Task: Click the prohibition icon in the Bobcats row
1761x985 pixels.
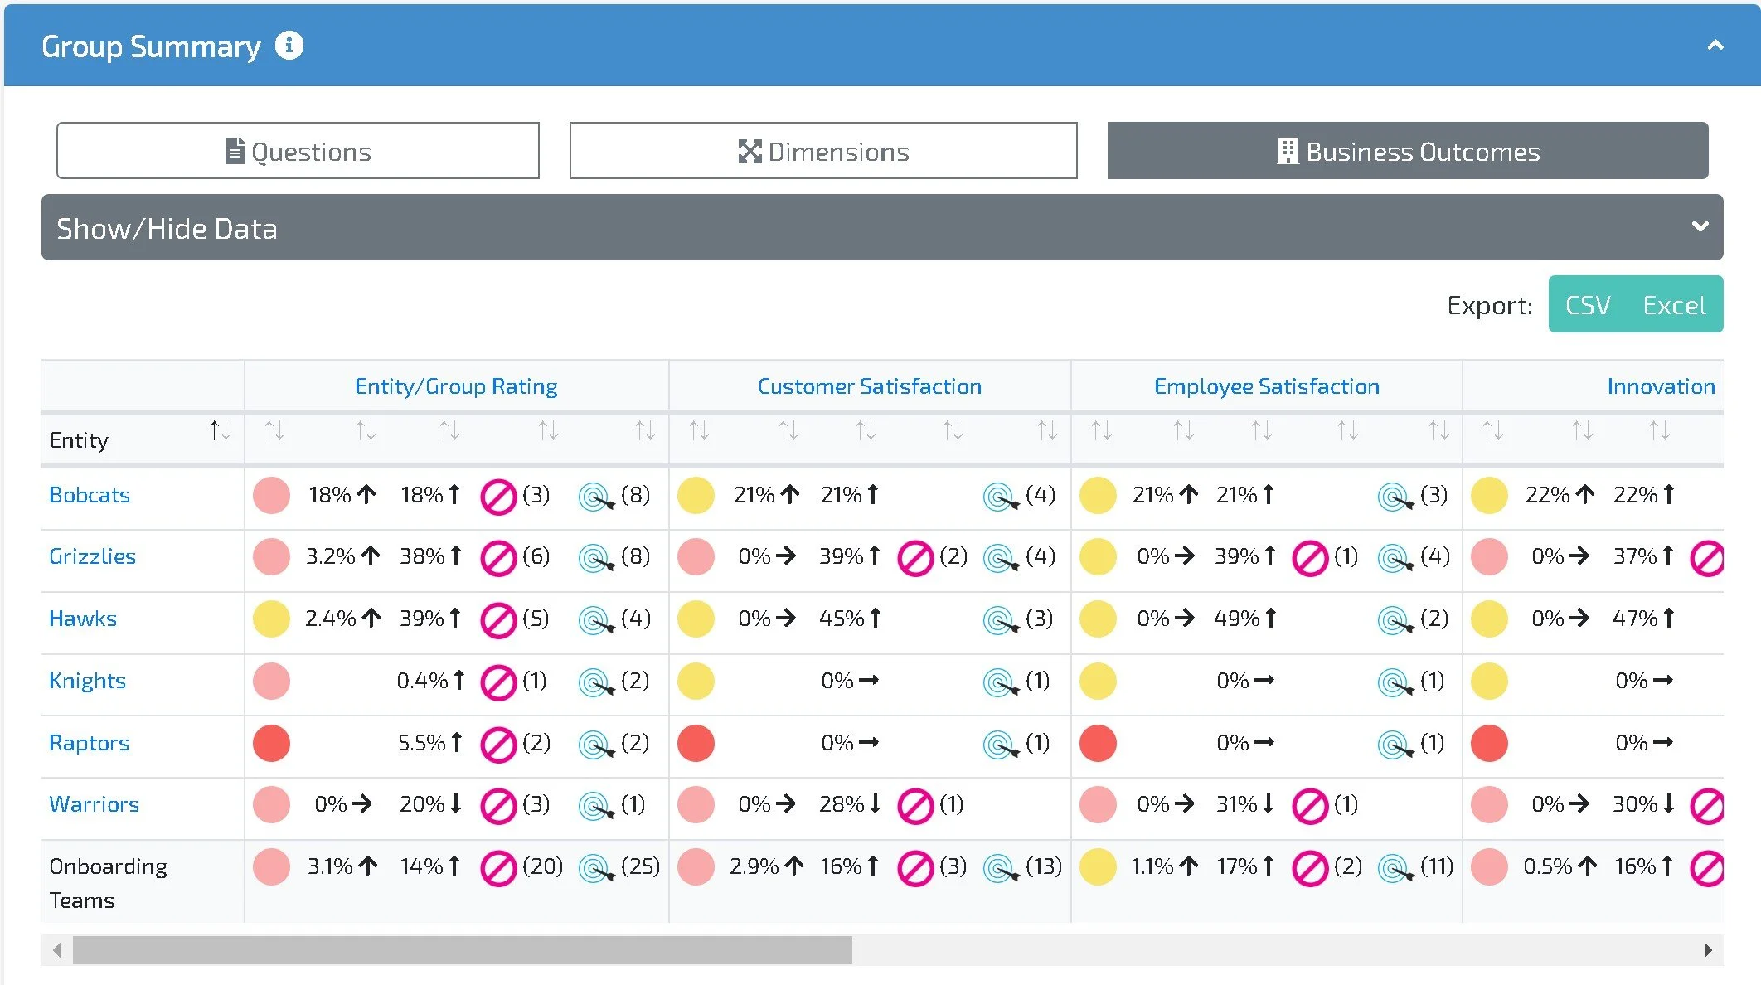Action: point(498,495)
